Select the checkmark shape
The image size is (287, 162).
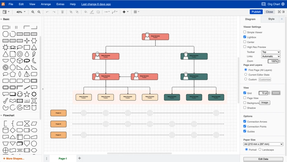[5, 101]
